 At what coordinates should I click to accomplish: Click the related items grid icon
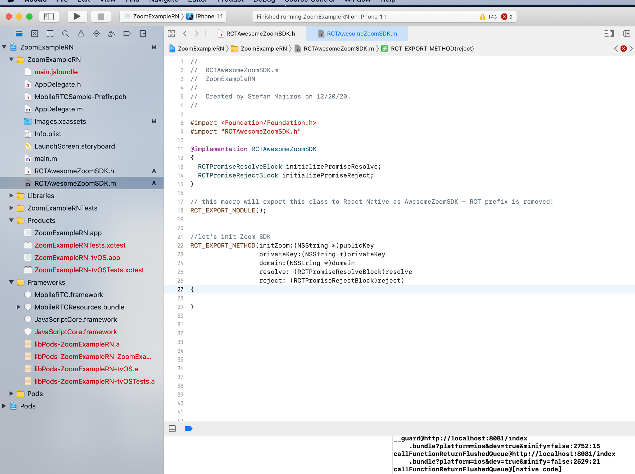coord(171,34)
